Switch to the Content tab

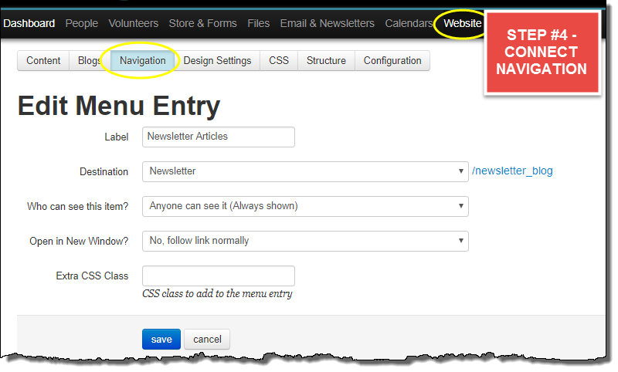[x=43, y=61]
